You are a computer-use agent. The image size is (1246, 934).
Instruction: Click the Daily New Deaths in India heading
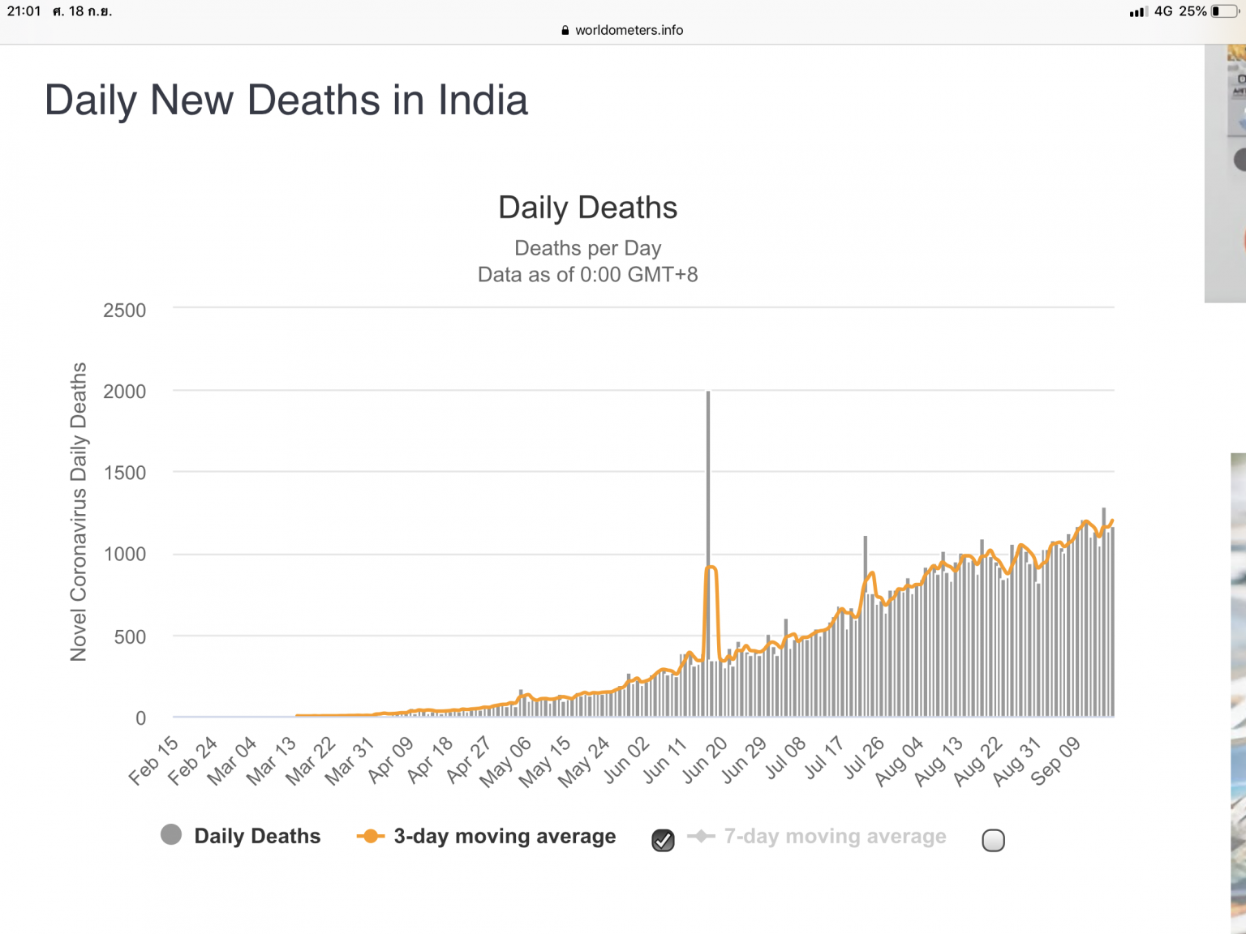click(286, 101)
